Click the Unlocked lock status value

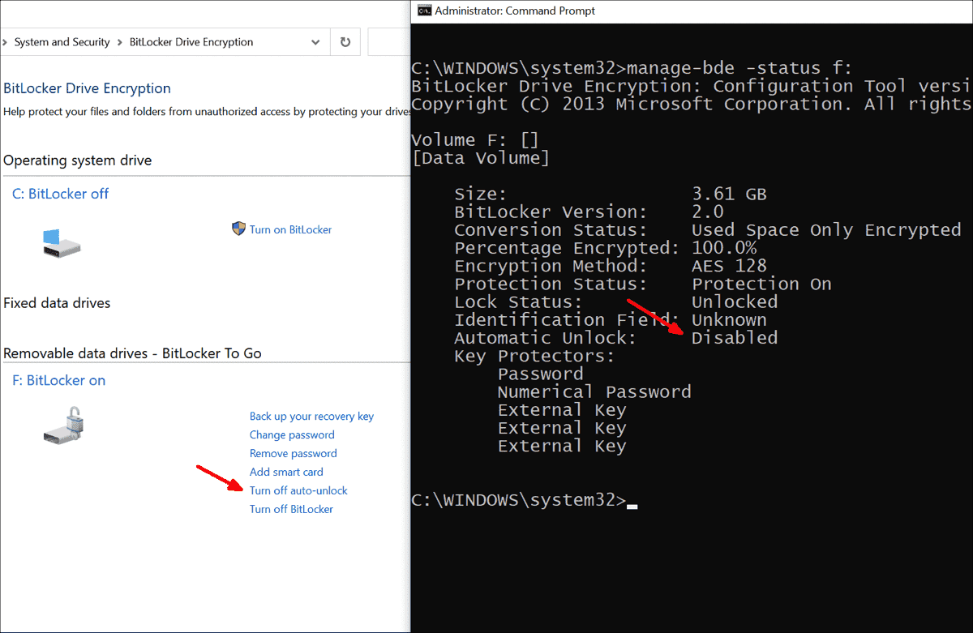(x=735, y=302)
